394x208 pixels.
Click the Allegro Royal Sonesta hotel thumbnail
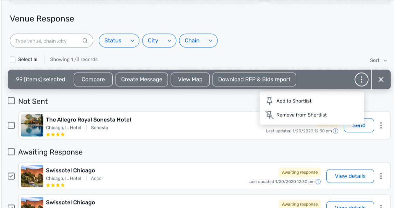(x=32, y=125)
